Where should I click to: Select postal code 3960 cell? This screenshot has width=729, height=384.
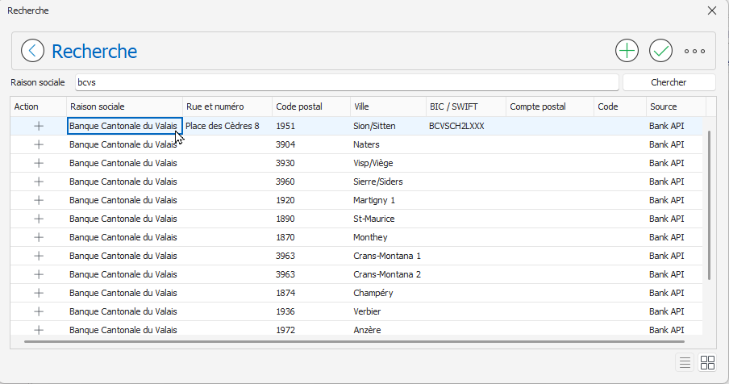tap(311, 182)
